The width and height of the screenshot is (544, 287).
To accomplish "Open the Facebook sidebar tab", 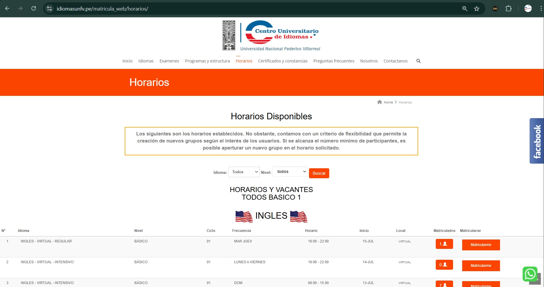I will (x=537, y=141).
